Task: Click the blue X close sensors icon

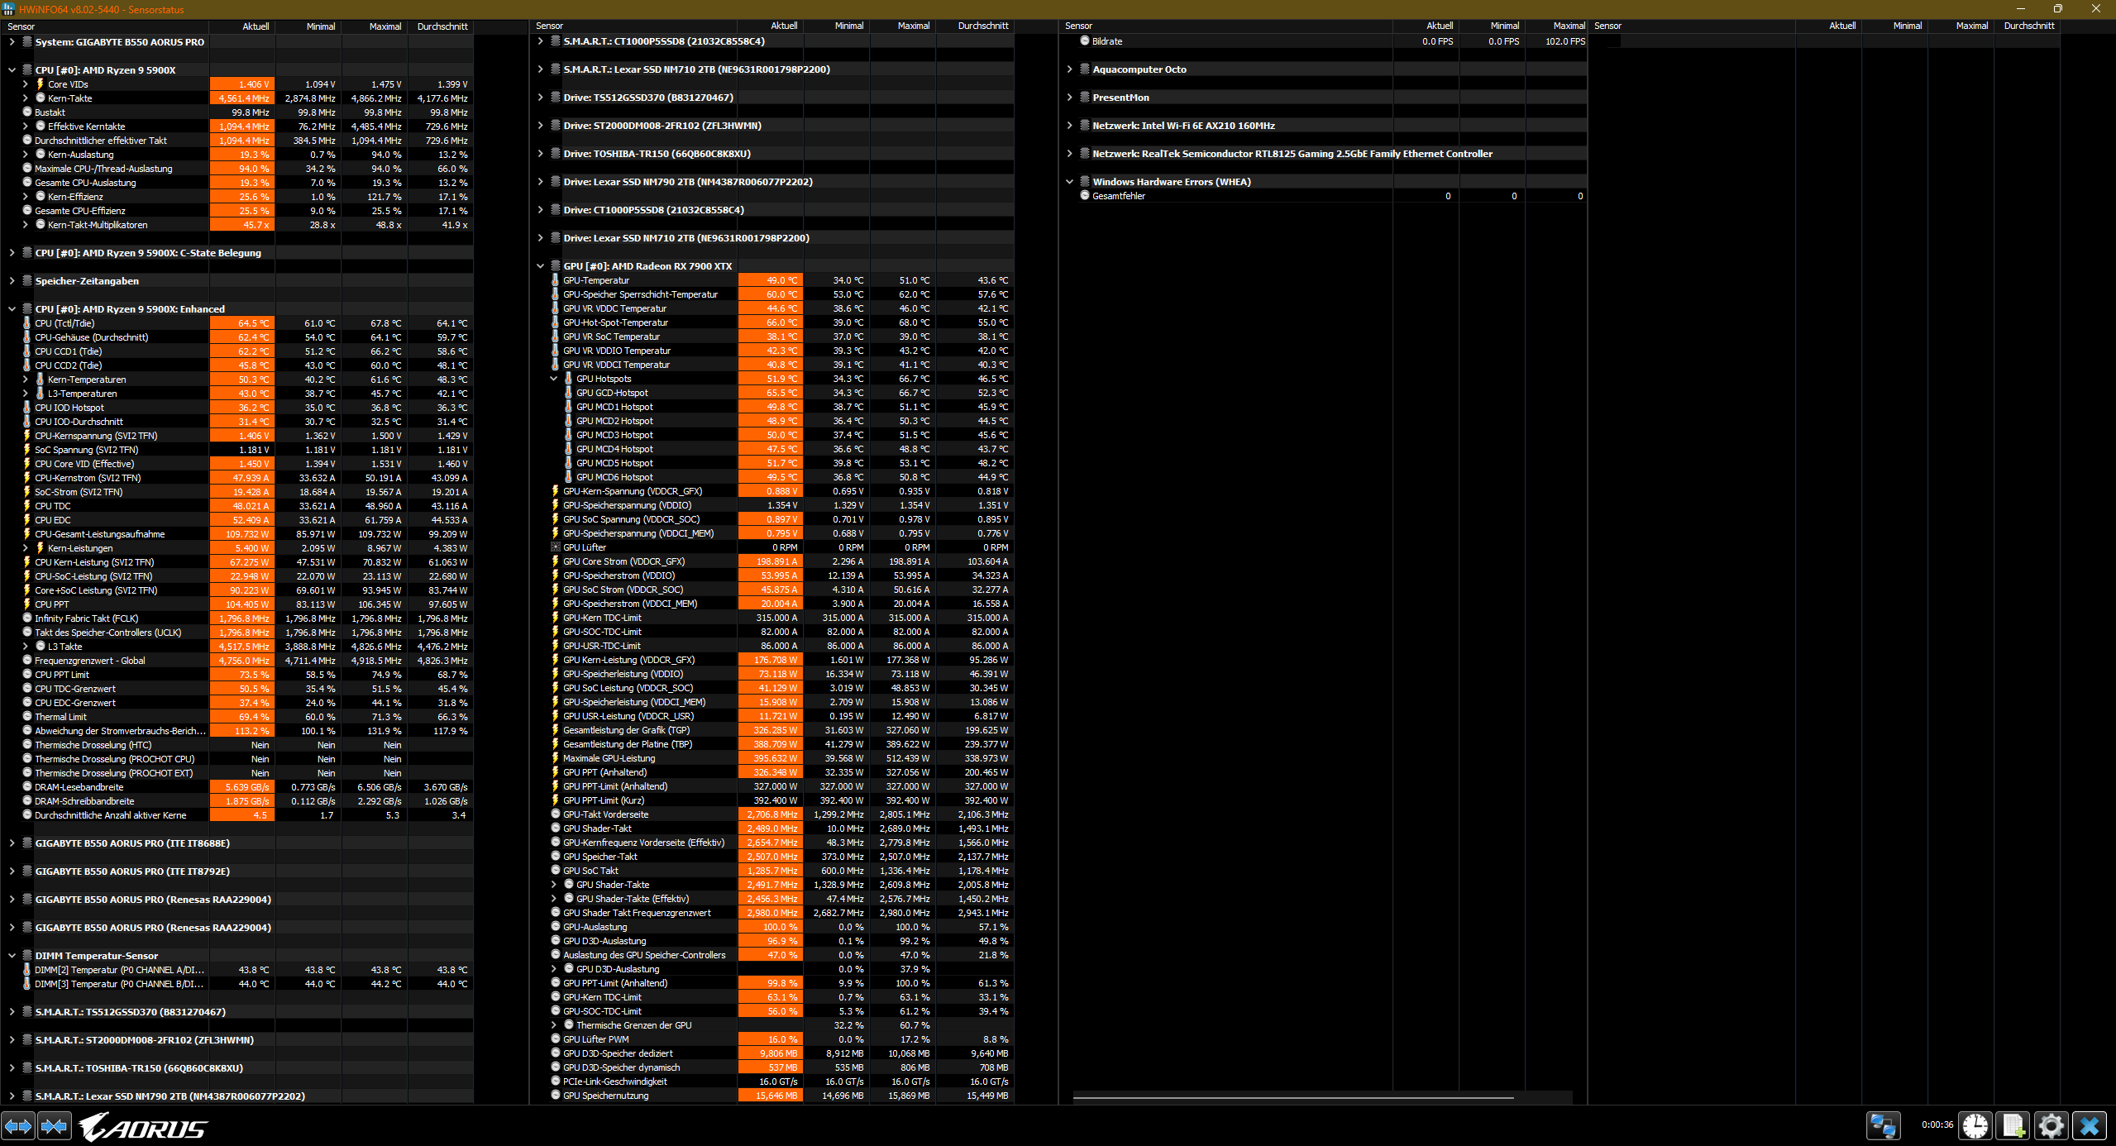Action: pos(2090,1126)
